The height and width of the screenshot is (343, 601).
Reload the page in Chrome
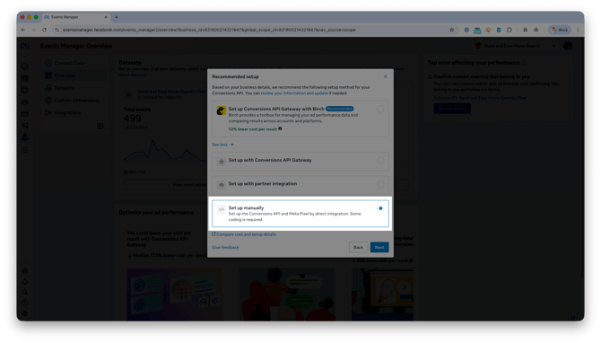tap(45, 30)
